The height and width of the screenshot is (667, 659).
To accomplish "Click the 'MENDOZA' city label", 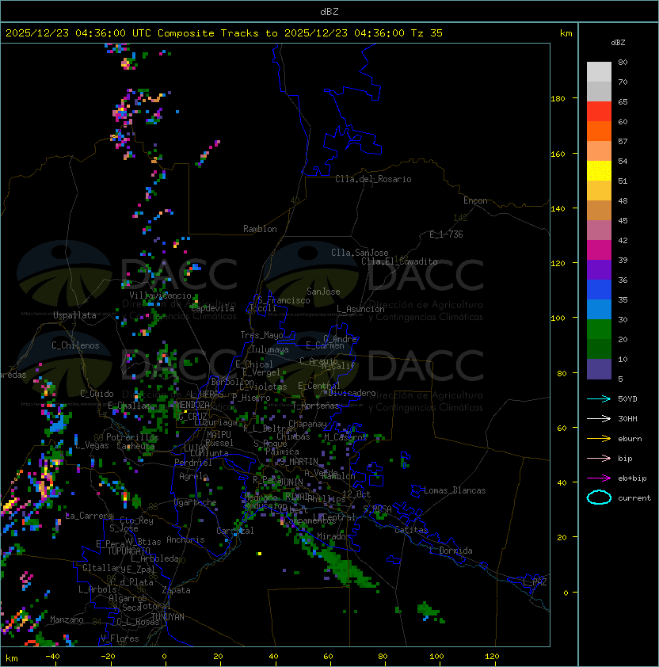I will tap(192, 405).
